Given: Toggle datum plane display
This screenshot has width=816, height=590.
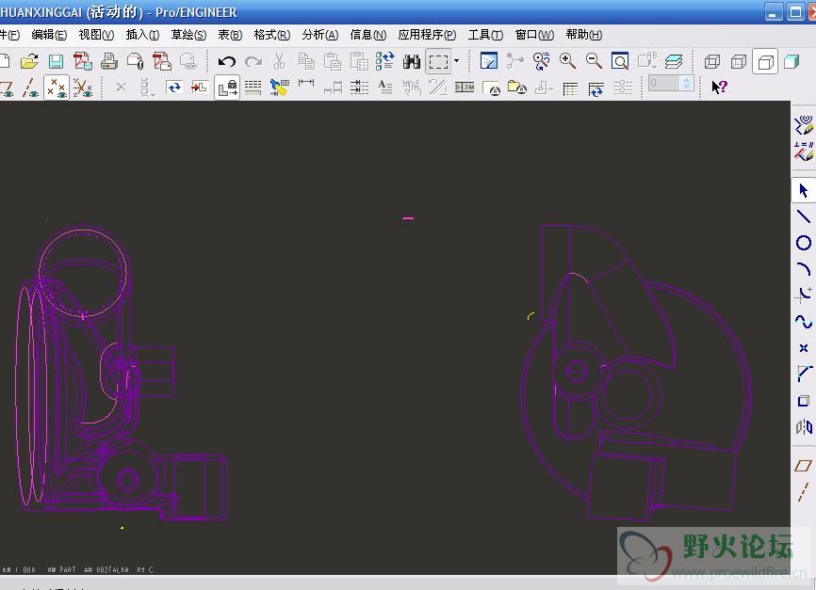Looking at the screenshot, I should pos(7,88).
